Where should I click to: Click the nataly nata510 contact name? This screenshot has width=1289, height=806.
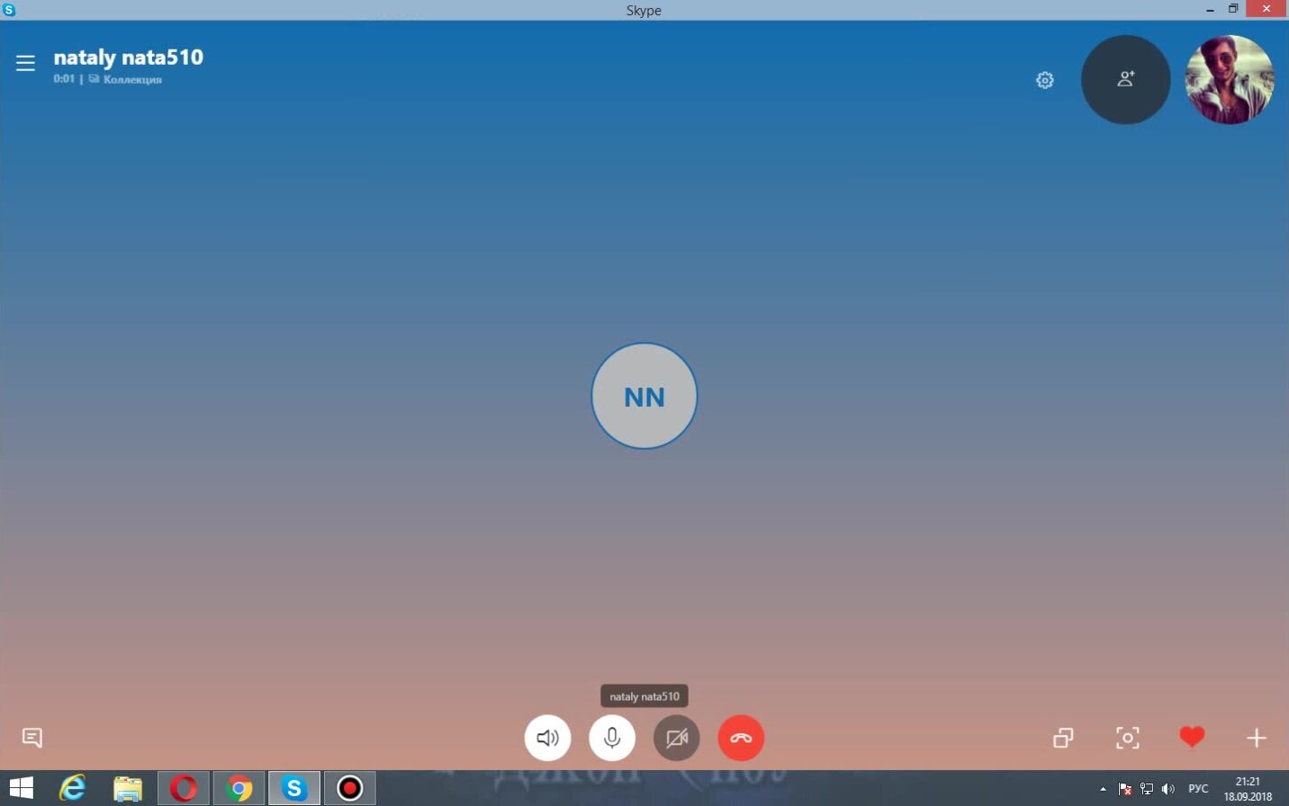pos(128,58)
